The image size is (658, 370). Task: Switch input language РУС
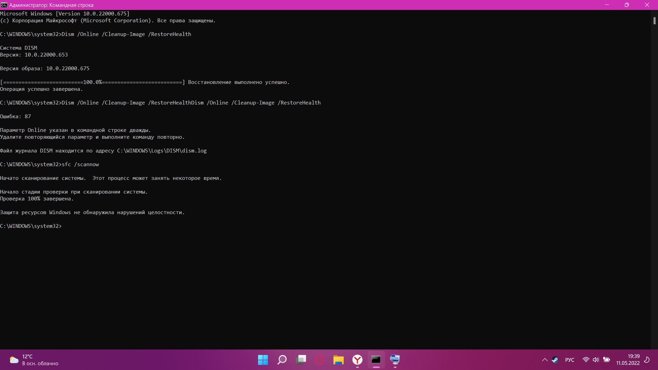(x=570, y=360)
